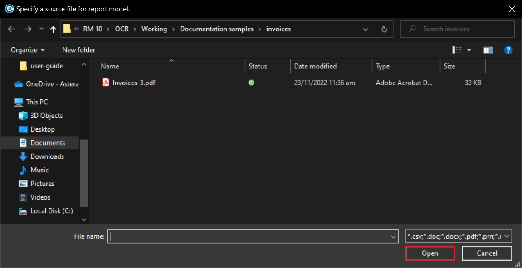Click the This PC monitor icon
522x268 pixels.
18,102
